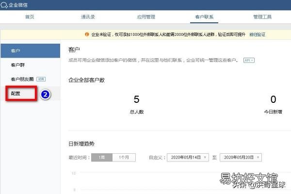
Task: Select the 1个月 time range button
Action: (124, 158)
